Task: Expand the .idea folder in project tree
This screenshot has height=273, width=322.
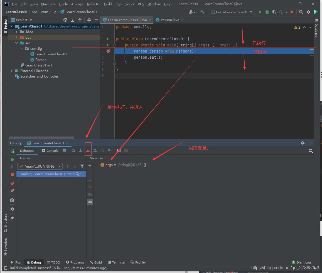Action: (16, 32)
